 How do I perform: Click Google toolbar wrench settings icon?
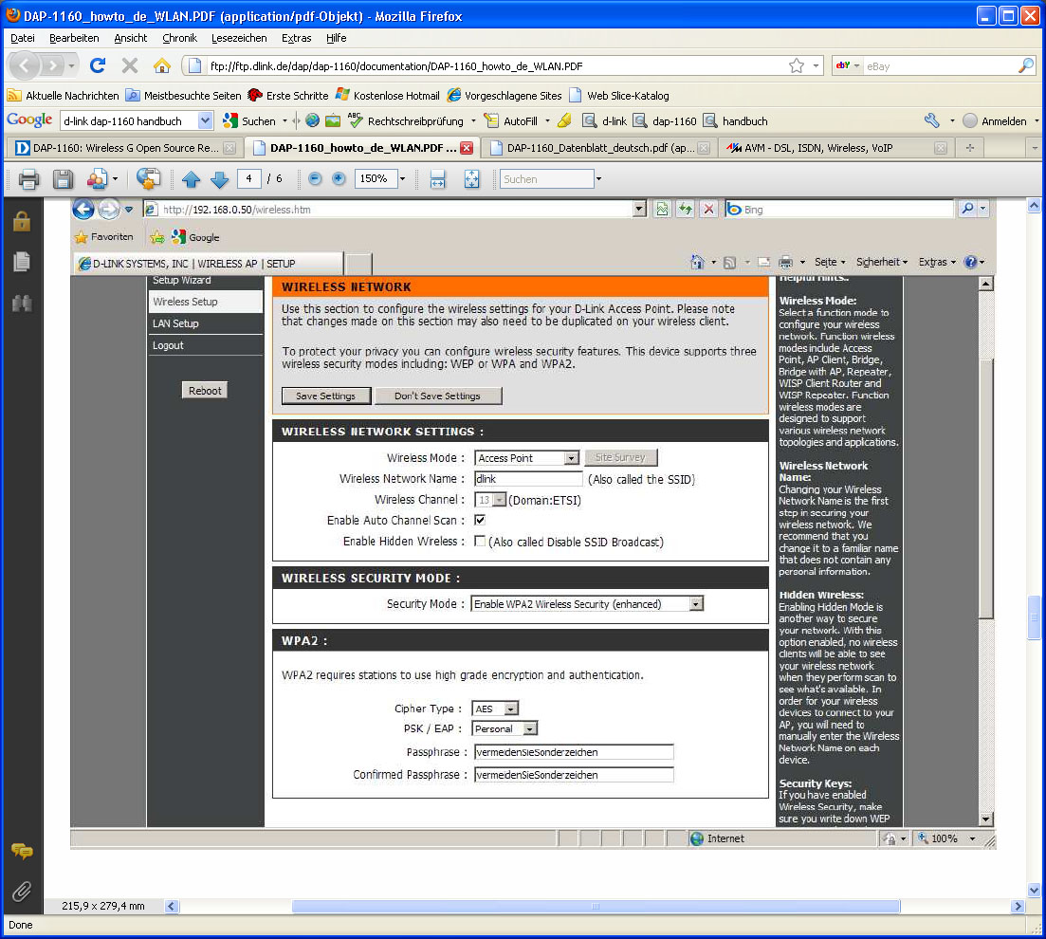coord(932,120)
